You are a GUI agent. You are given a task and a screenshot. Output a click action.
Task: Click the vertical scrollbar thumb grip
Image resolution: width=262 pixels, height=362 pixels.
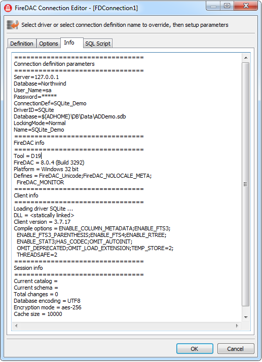(x=246, y=184)
